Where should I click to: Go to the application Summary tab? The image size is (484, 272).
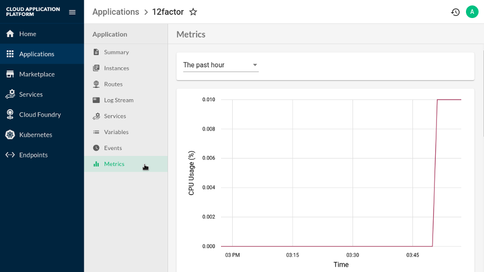[116, 52]
